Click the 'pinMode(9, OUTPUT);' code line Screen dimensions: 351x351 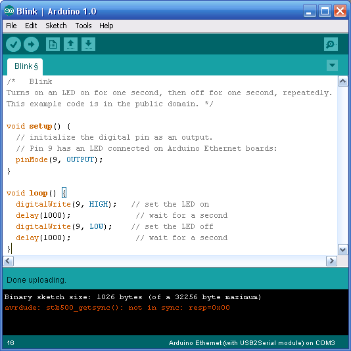tap(59, 160)
